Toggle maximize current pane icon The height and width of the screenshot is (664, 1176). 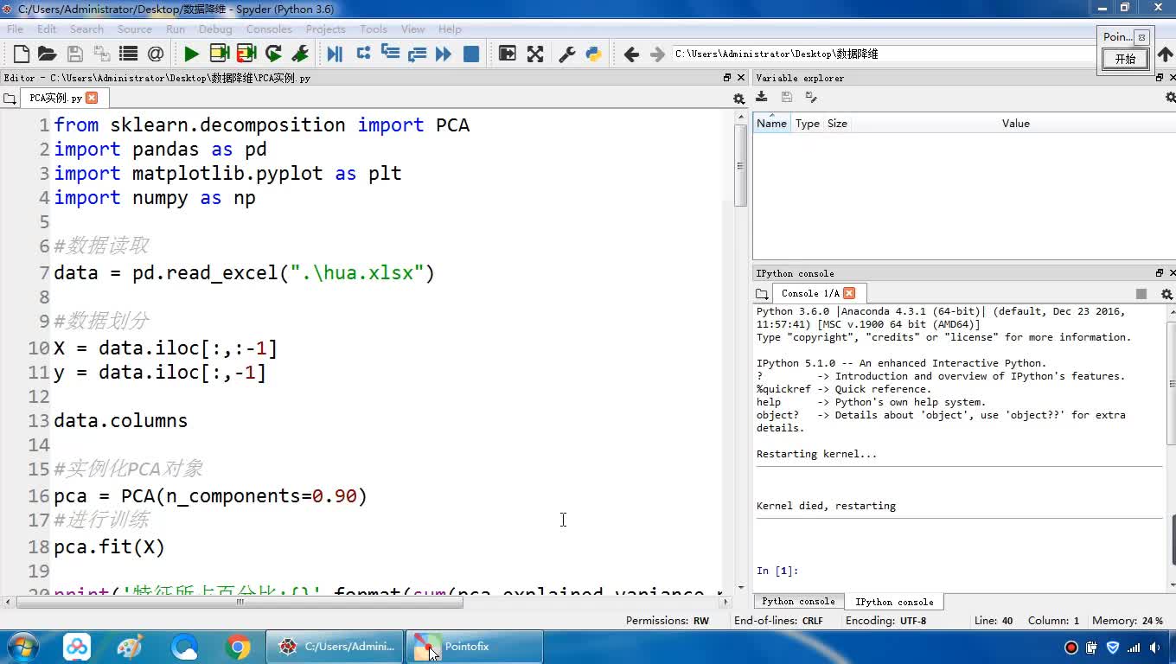[508, 54]
